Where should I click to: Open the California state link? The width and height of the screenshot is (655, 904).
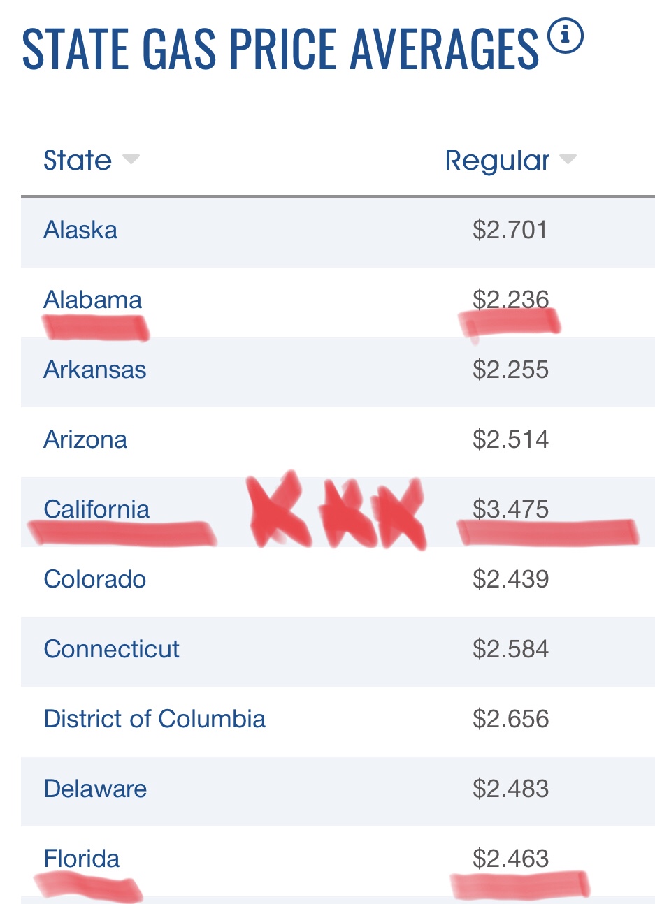[96, 509]
